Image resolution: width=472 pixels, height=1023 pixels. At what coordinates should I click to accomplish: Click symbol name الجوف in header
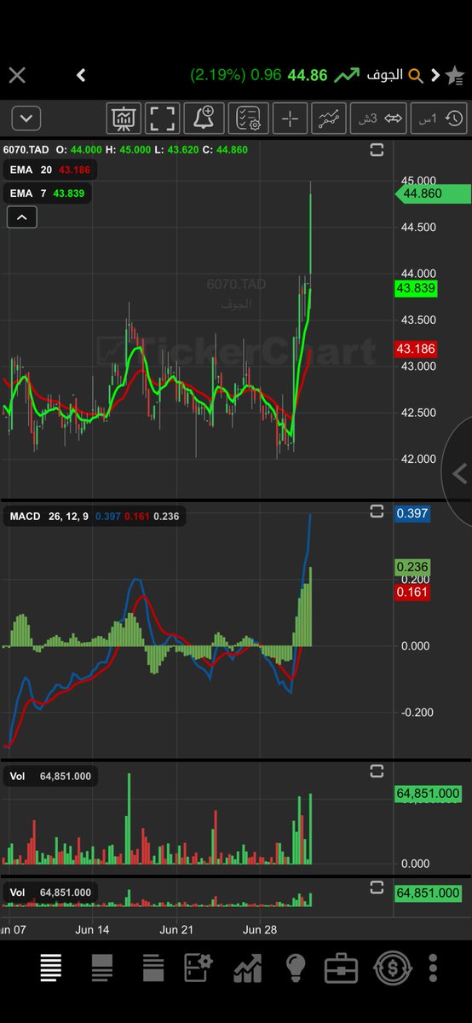coord(385,75)
